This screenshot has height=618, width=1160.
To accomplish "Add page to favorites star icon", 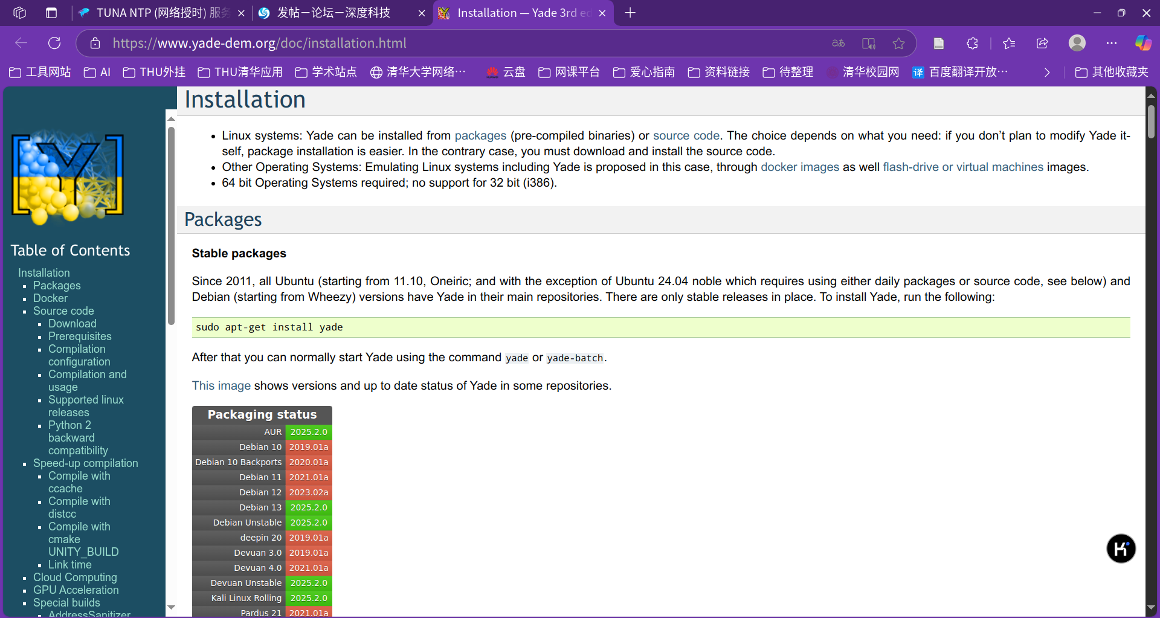I will coord(899,43).
